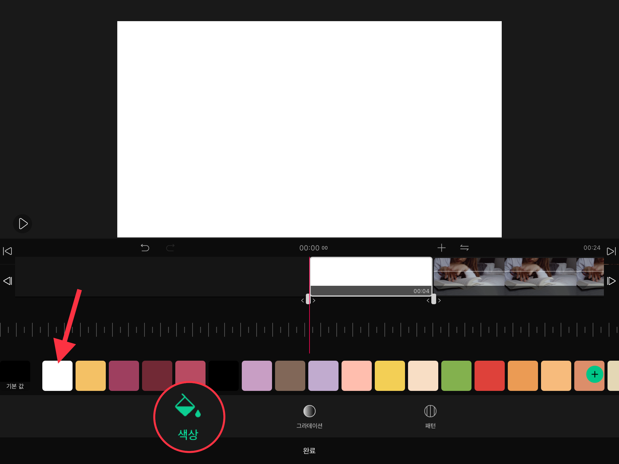Tap the swap arrows icon
Image resolution: width=619 pixels, height=464 pixels.
coord(464,248)
